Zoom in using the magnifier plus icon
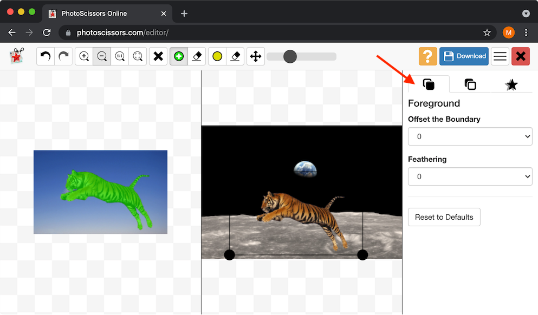Screen dimensions: 538x315 84,56
